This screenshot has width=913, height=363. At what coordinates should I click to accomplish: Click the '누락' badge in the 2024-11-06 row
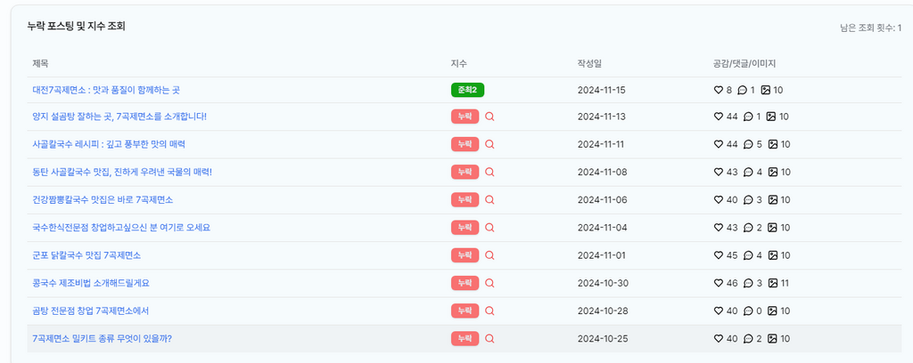tap(465, 200)
